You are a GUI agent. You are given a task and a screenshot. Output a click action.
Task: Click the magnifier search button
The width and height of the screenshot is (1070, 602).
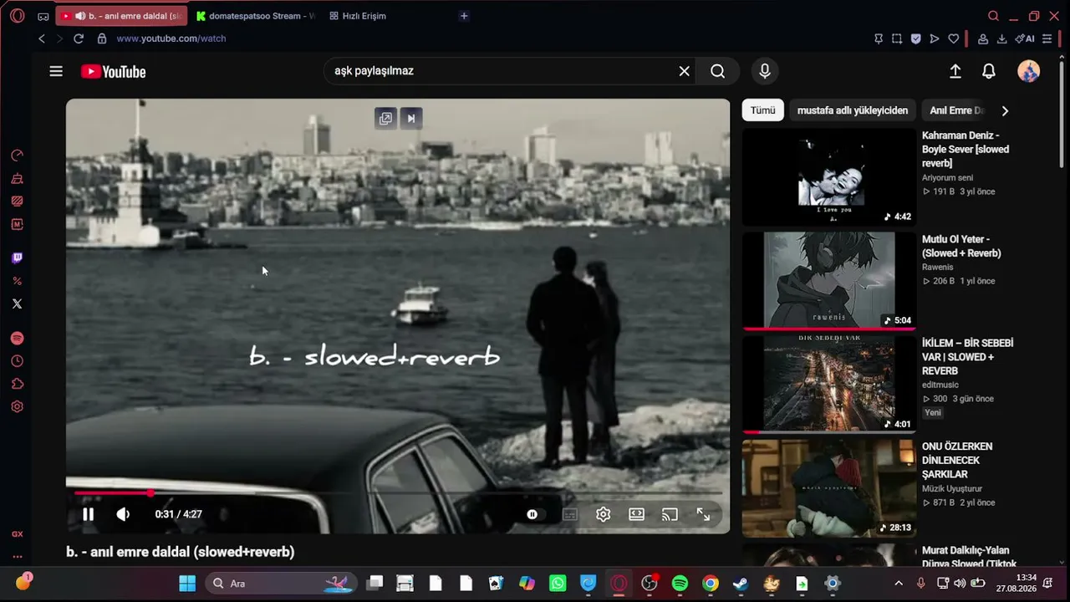point(717,71)
